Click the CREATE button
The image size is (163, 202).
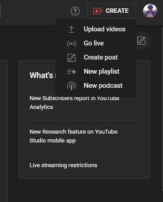coord(112,11)
